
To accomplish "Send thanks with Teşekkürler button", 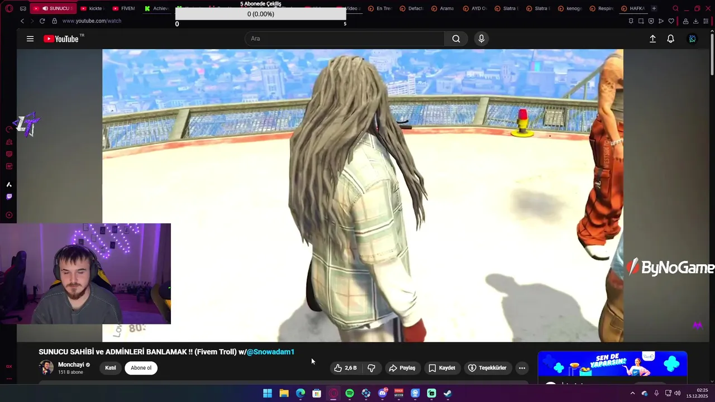I will tap(487, 368).
